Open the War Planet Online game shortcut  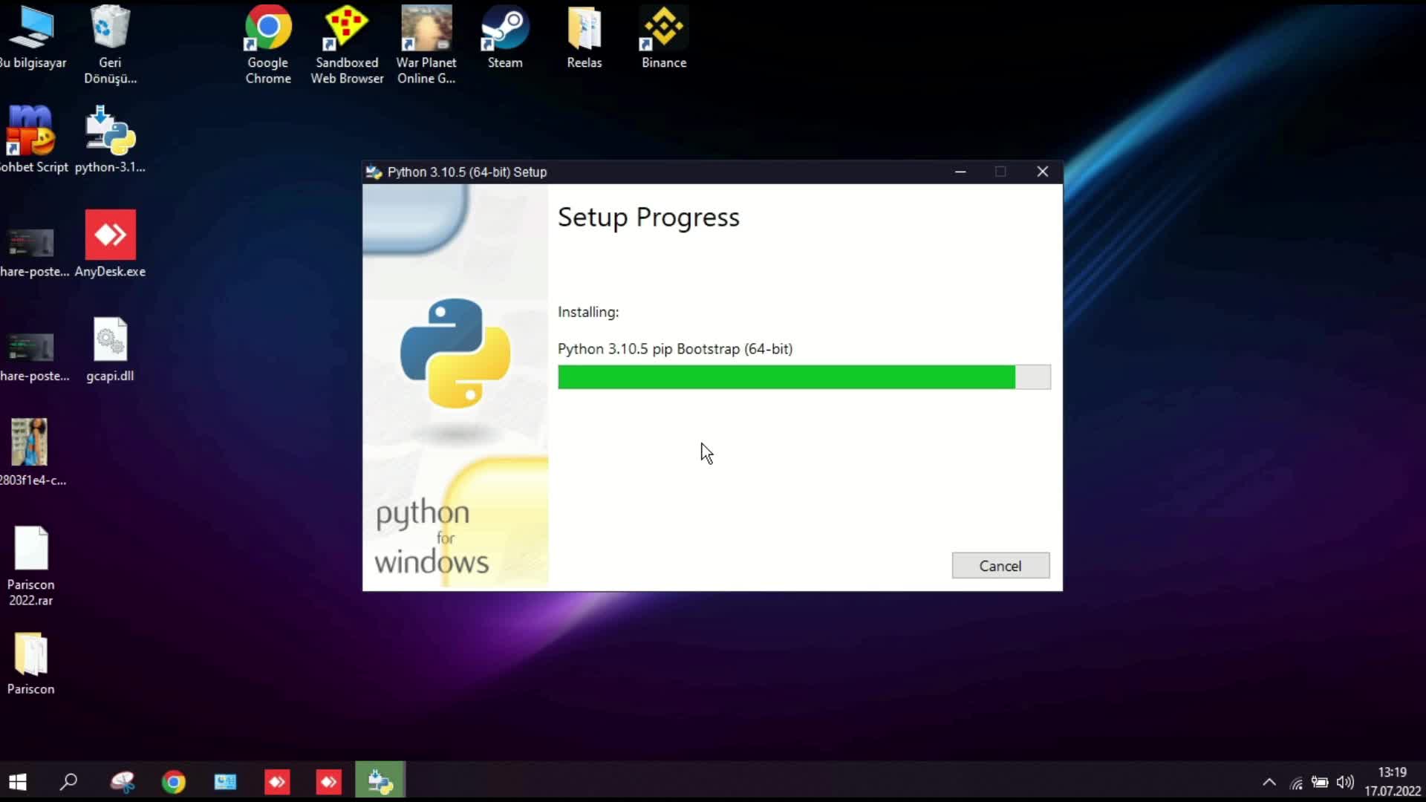coord(426,30)
